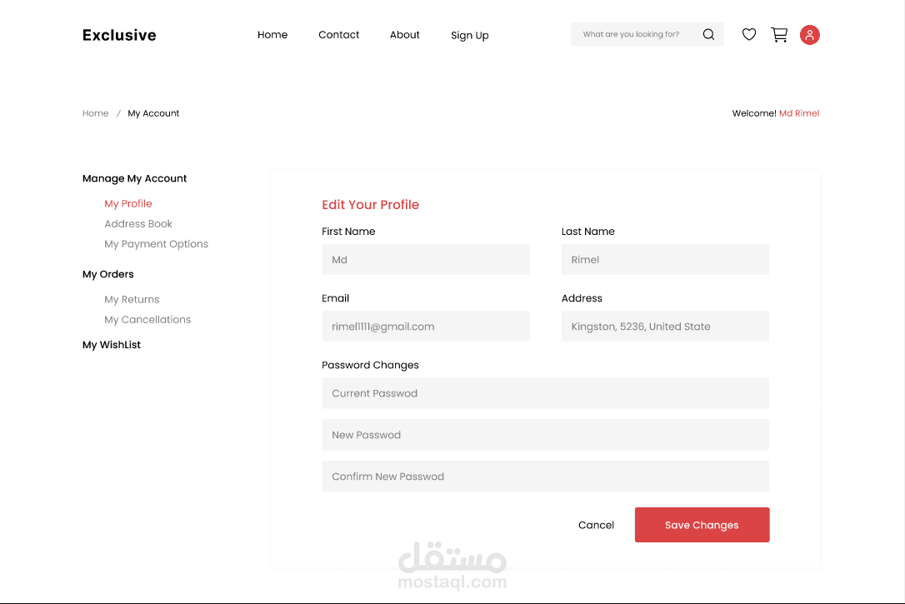
Task: Click the New Password field
Action: (546, 435)
